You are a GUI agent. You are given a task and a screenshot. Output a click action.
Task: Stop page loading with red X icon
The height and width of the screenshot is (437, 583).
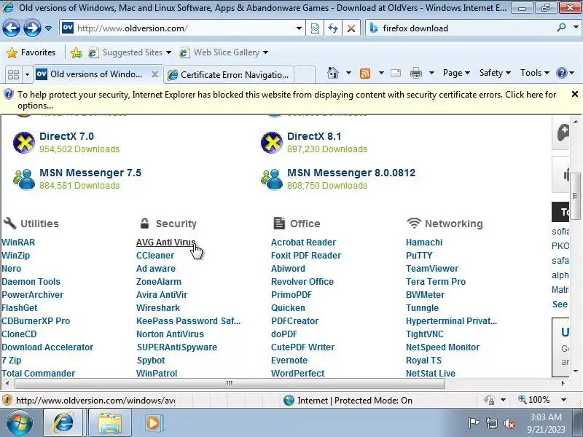pyautogui.click(x=351, y=28)
